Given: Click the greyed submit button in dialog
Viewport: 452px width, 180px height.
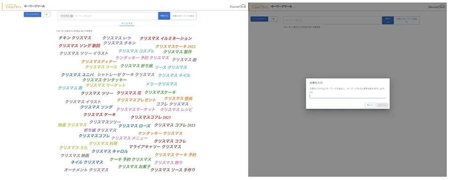Looking at the screenshot, I should pos(382,105).
